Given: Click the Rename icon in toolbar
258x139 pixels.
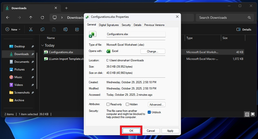Looking at the screenshot, I should coord(65,29).
